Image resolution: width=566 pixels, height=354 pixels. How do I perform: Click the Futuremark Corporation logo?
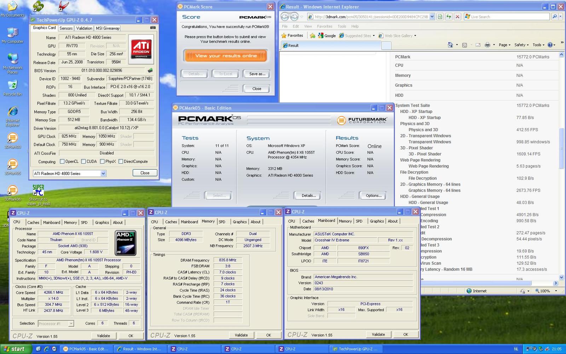point(362,120)
